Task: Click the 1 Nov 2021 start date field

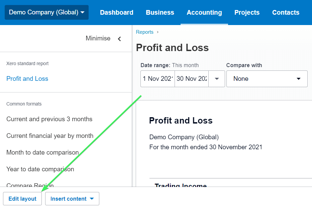Action: click(x=158, y=79)
